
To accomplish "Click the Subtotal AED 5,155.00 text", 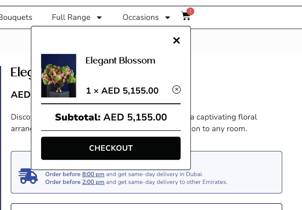I will pyautogui.click(x=111, y=117).
